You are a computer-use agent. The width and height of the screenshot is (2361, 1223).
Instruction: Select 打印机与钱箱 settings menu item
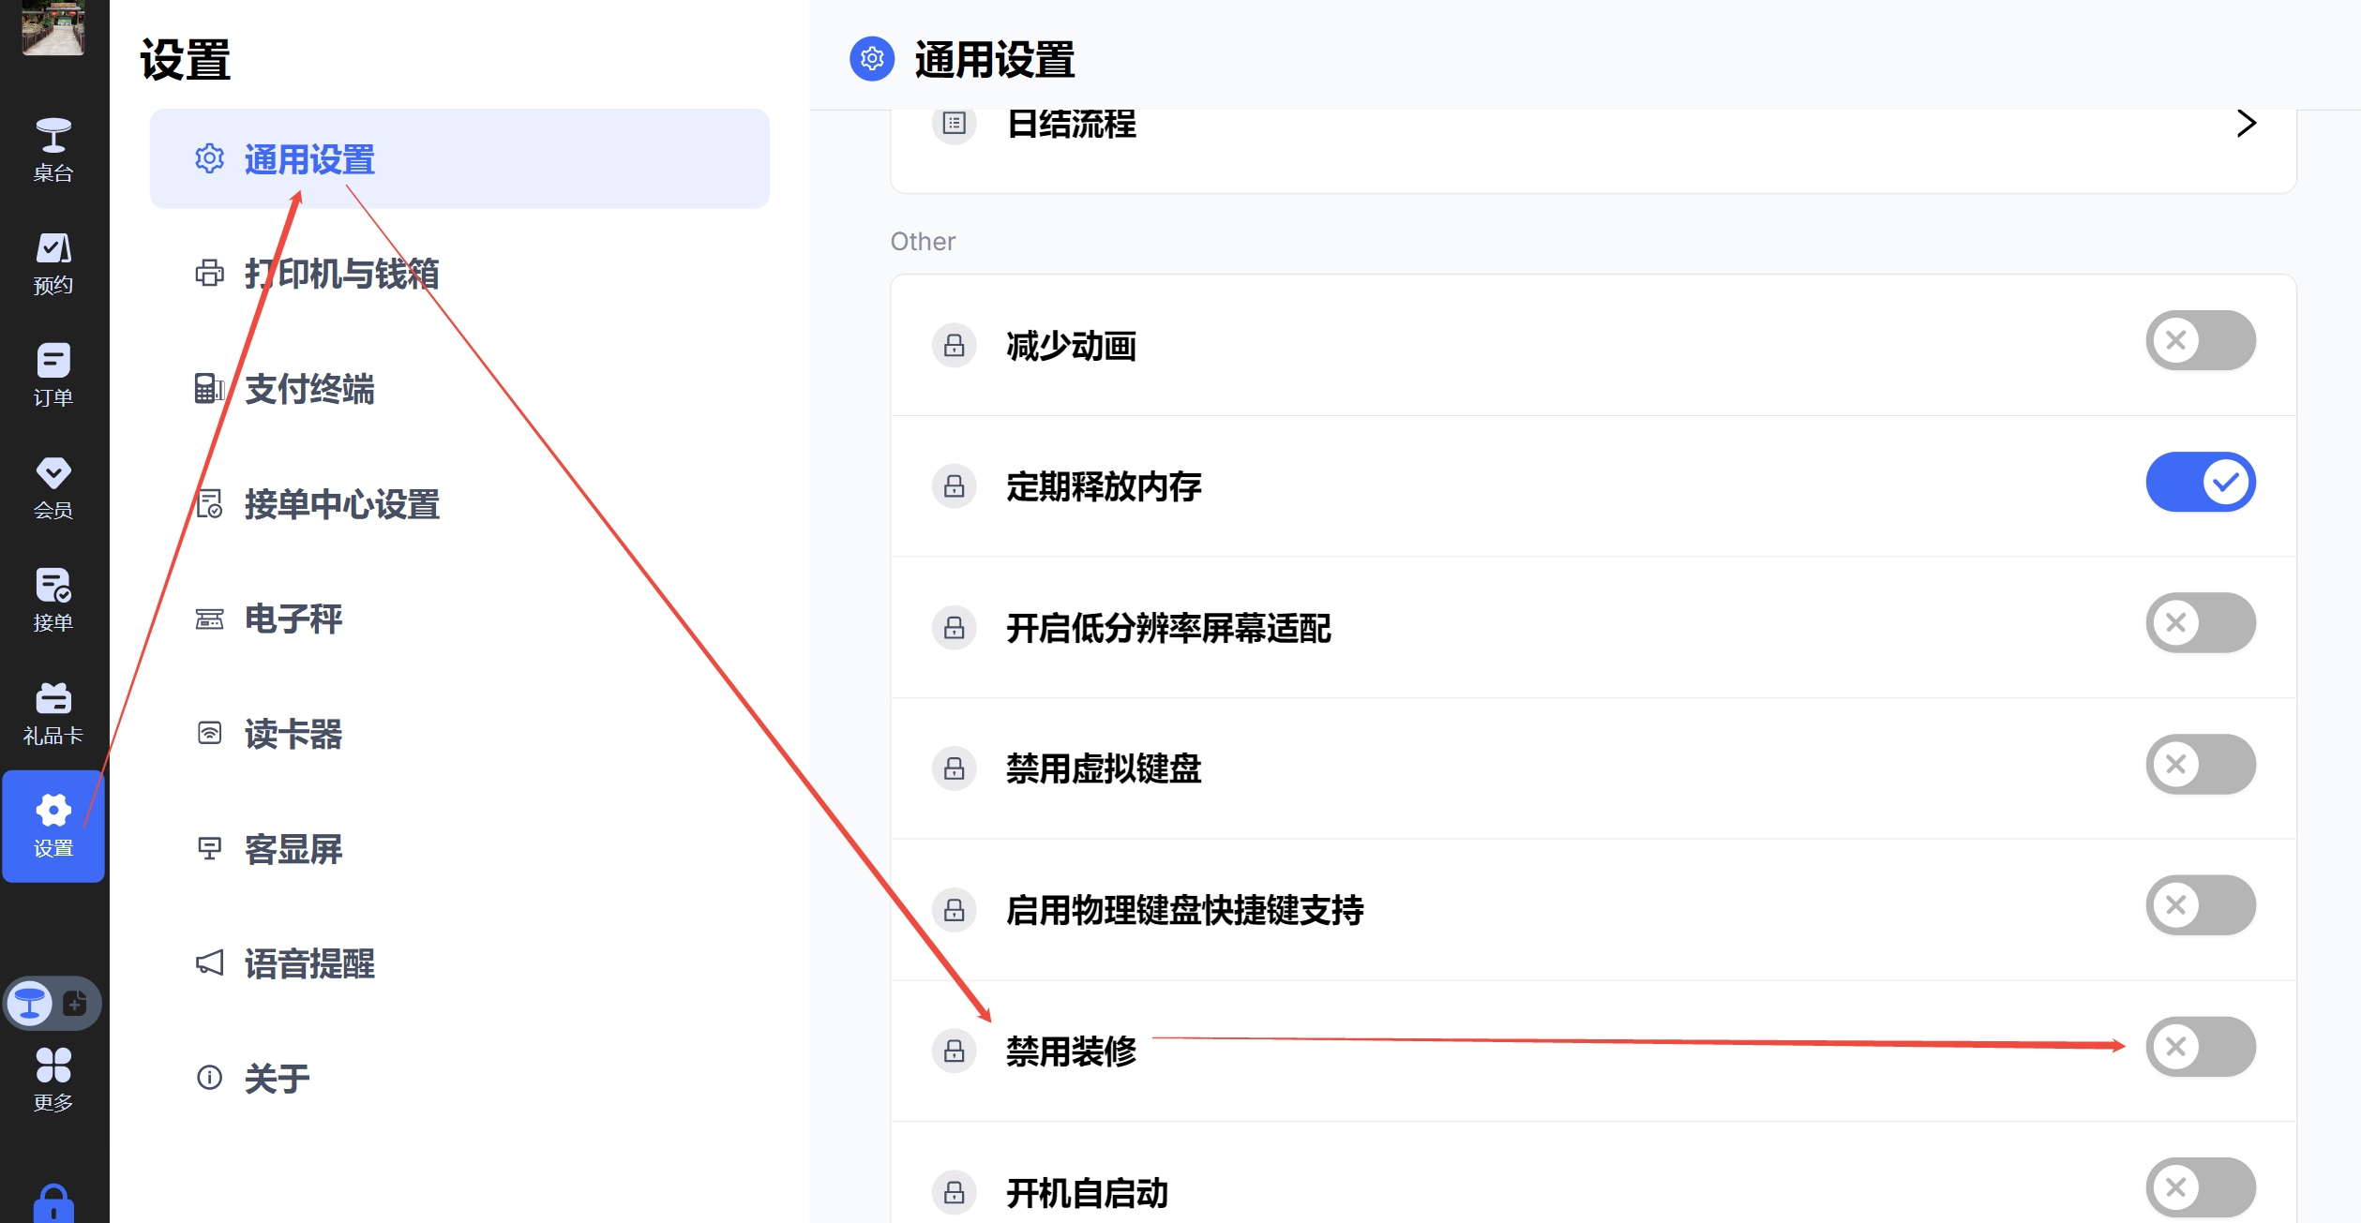[341, 274]
